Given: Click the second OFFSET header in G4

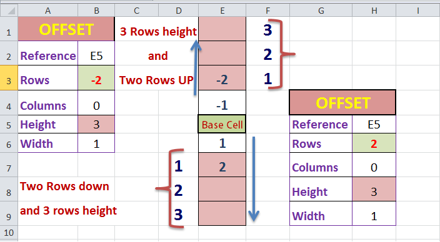Looking at the screenshot, I should point(342,102).
